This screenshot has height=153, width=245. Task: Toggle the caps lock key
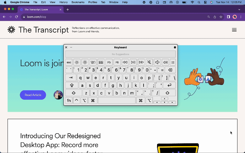(72, 85)
